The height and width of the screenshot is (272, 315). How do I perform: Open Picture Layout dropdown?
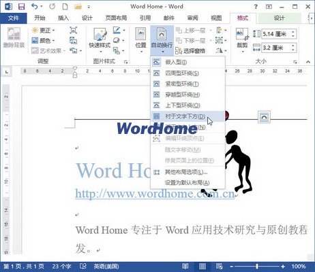[119, 50]
